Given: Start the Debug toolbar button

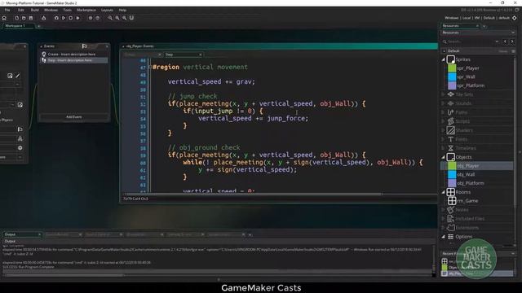Looking at the screenshot, I should click(x=56, y=18).
